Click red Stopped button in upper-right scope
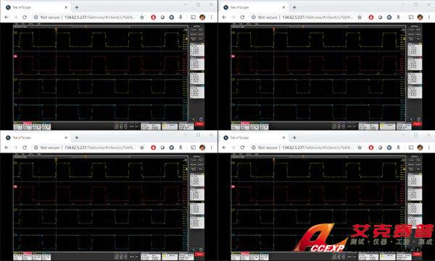Image resolution: width=435 pixels, height=261 pixels. (x=417, y=124)
